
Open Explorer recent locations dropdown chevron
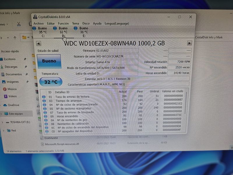pyautogui.click(x=8, y=38)
